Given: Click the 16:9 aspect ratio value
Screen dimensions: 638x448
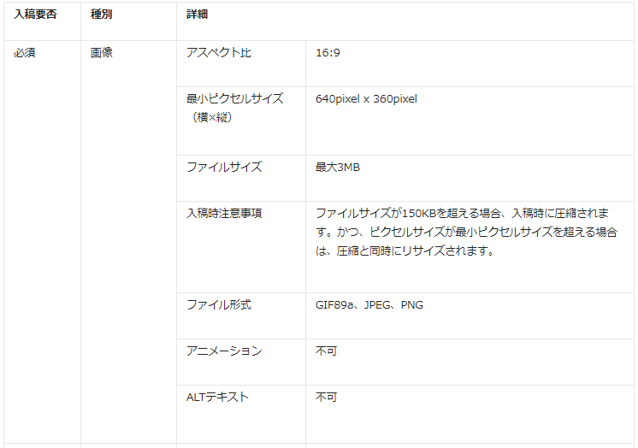Looking at the screenshot, I should tap(328, 53).
